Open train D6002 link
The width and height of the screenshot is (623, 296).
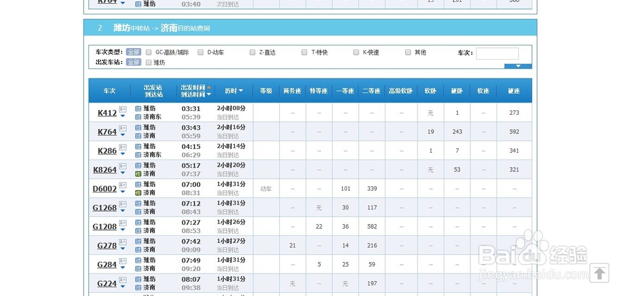tap(105, 189)
